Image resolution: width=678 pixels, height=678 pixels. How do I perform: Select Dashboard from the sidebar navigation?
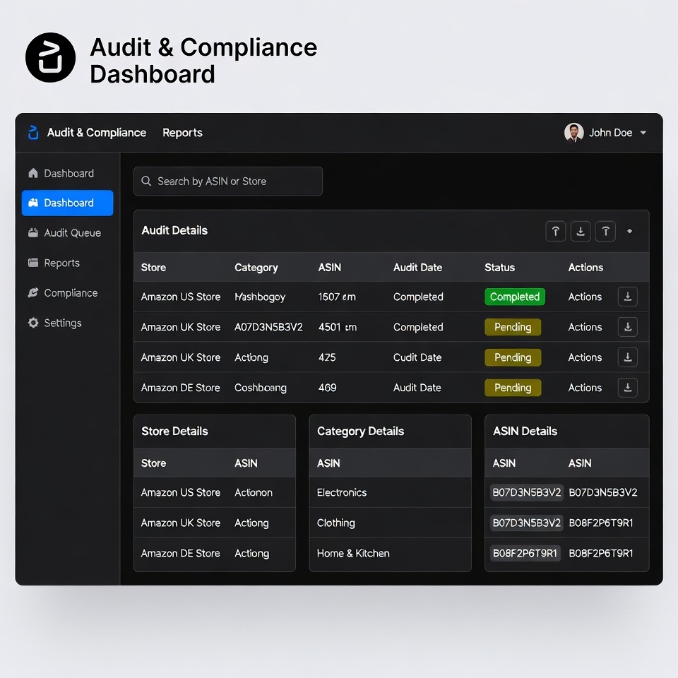pos(67,203)
